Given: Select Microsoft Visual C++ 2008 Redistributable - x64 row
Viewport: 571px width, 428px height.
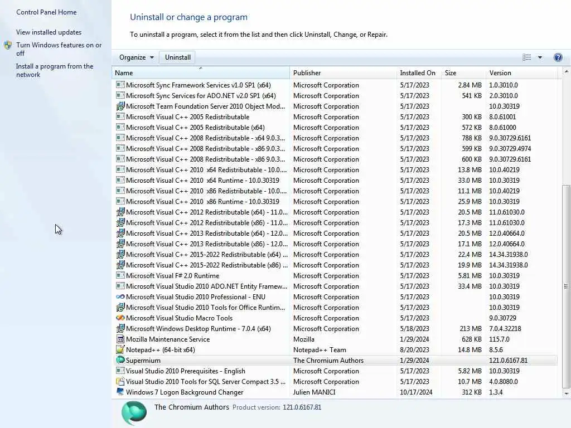Looking at the screenshot, I should pos(335,138).
